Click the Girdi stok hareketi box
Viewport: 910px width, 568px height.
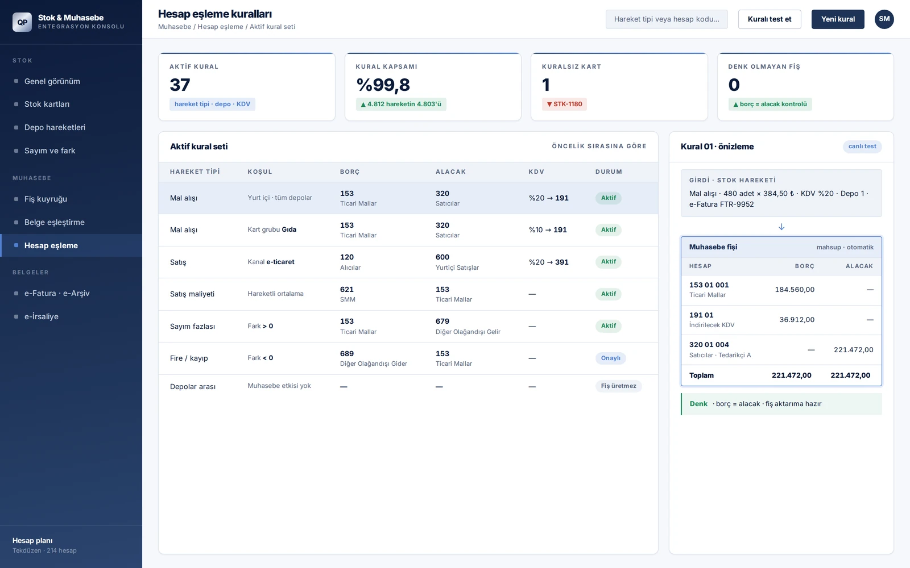coord(781,193)
